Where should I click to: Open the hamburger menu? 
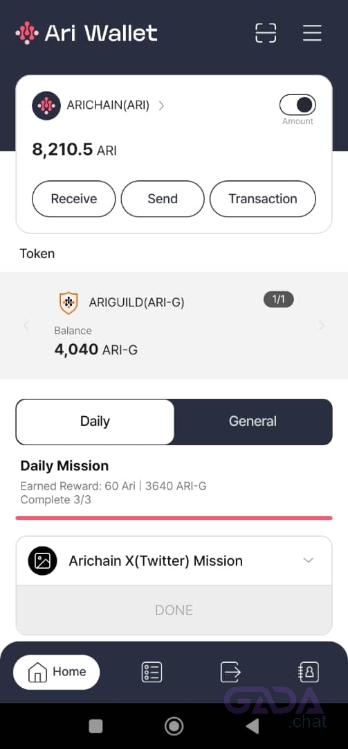[x=312, y=33]
